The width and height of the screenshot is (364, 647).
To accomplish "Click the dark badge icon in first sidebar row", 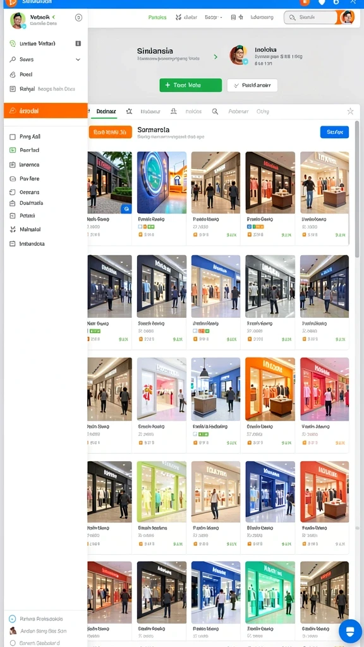I will 78,44.
